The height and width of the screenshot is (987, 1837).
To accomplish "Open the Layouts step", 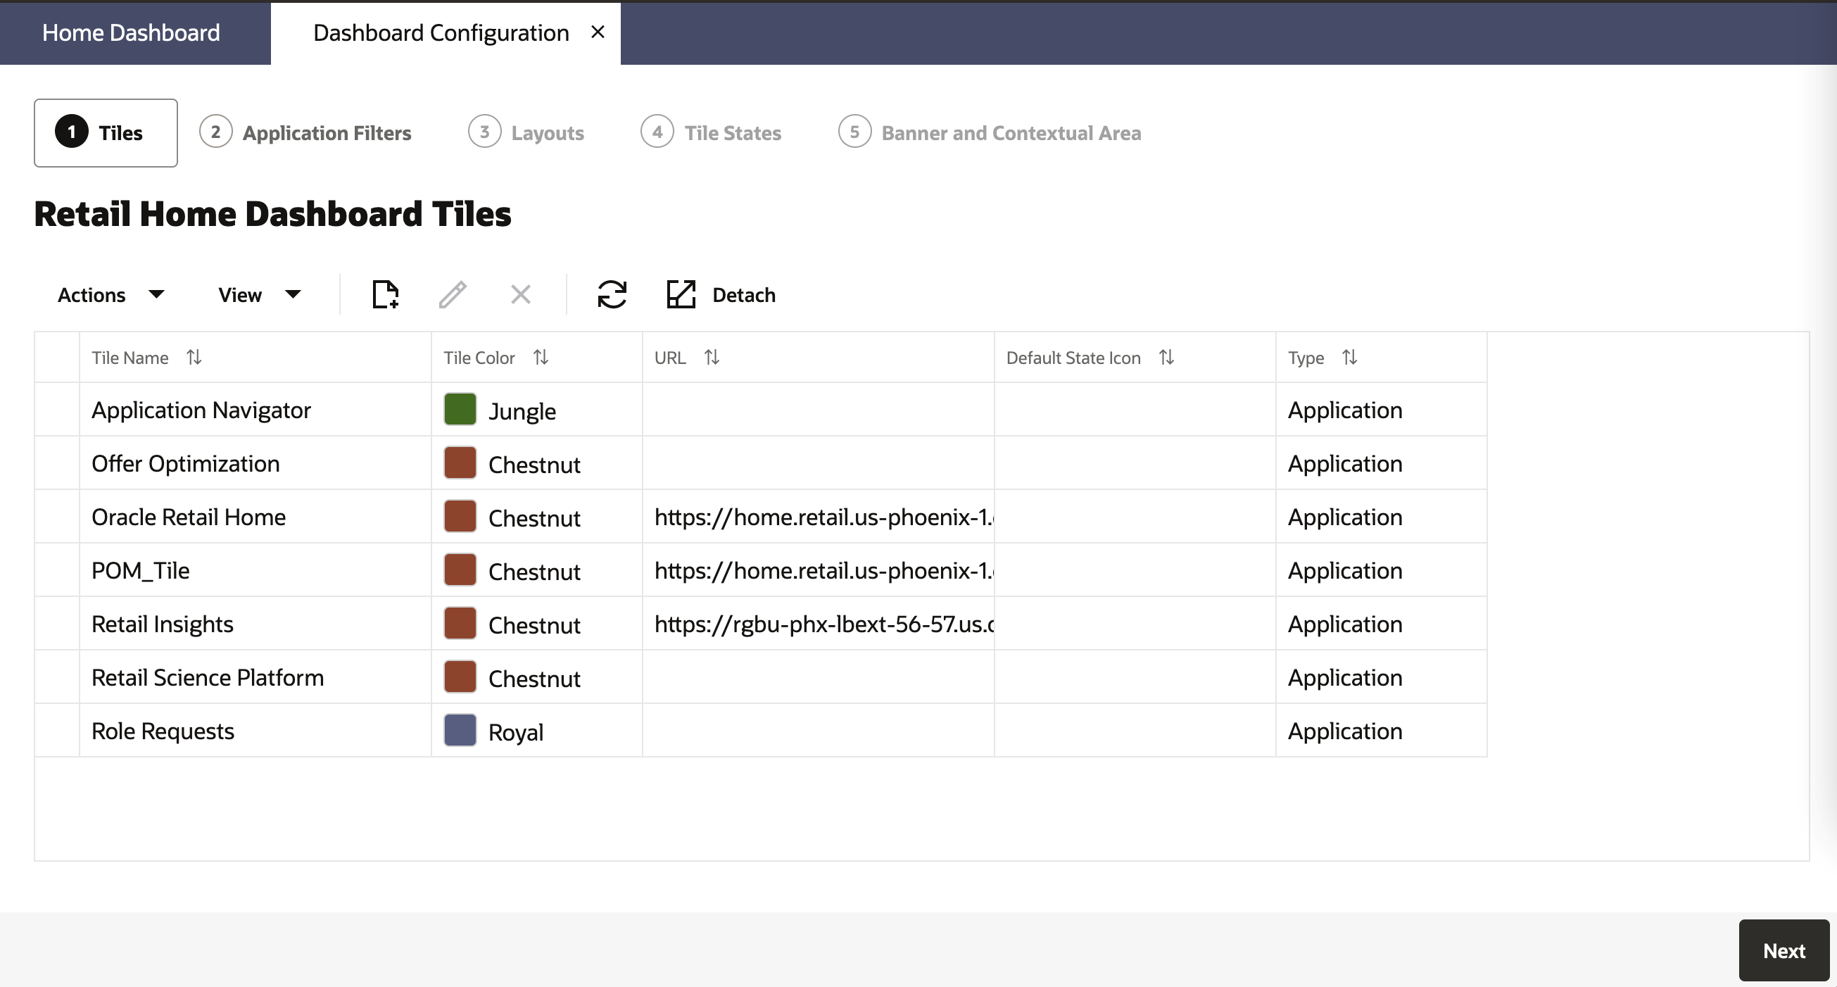I will coord(526,132).
